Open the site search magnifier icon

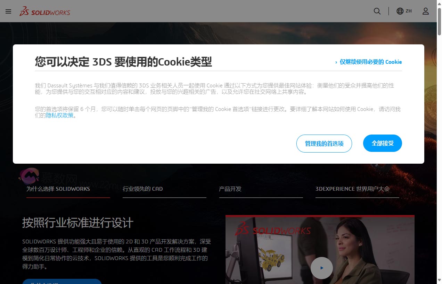tap(377, 11)
